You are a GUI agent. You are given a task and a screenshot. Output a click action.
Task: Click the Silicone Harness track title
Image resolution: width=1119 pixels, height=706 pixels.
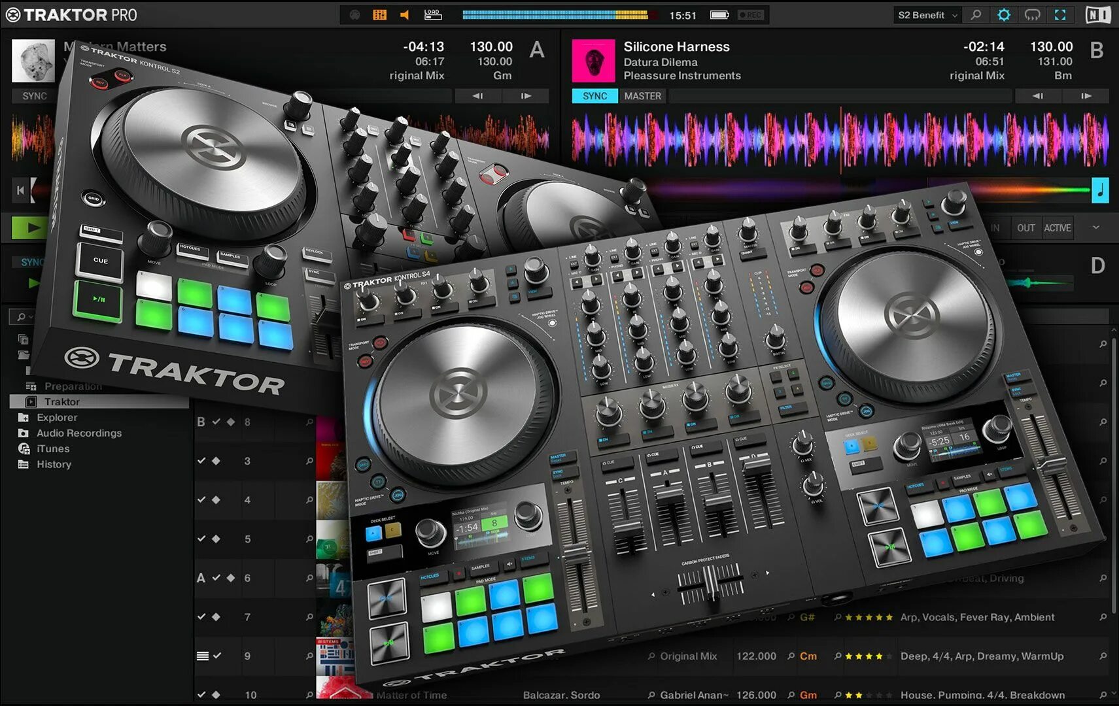click(676, 46)
